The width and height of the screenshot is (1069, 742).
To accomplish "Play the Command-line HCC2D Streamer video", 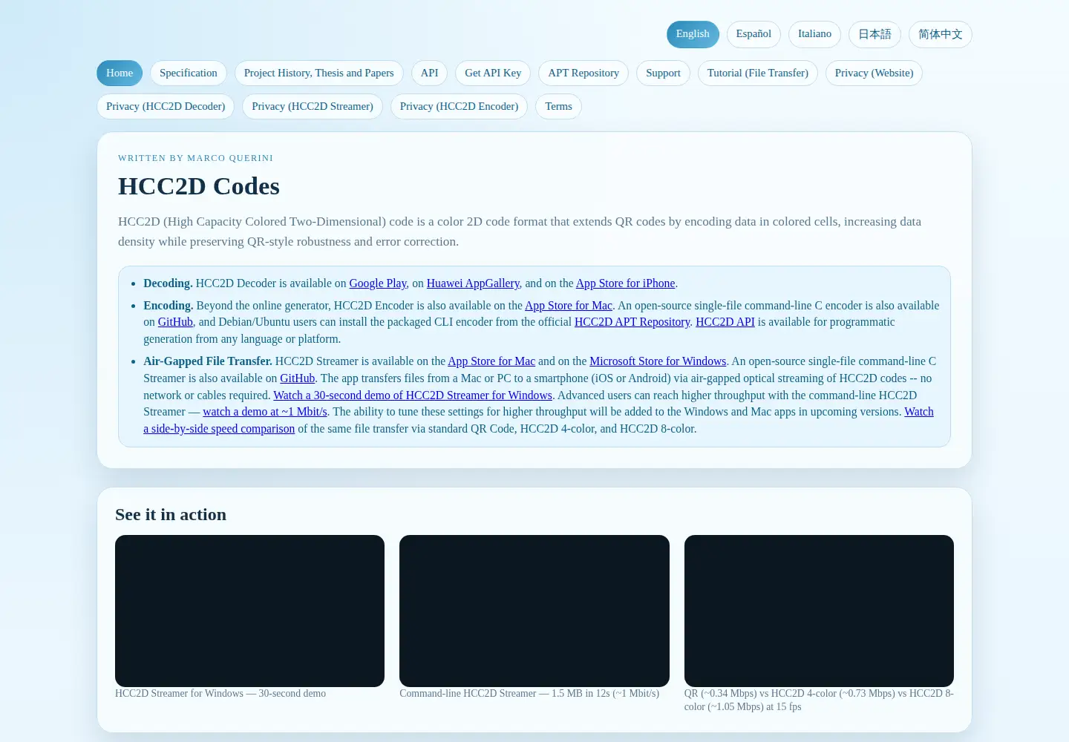I will [534, 611].
